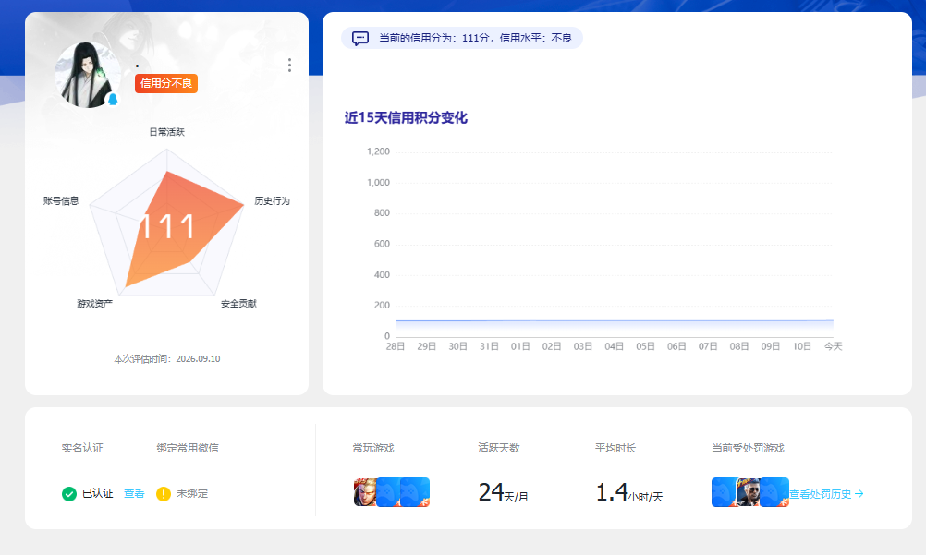Viewport: 926px width, 555px height.
Task: Click the 今天 label on chart axis
Action: 834,346
